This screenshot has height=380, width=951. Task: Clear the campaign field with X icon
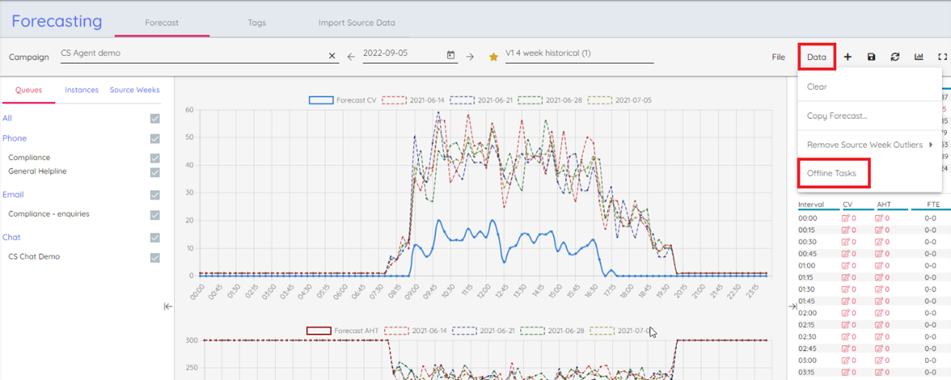pos(331,56)
